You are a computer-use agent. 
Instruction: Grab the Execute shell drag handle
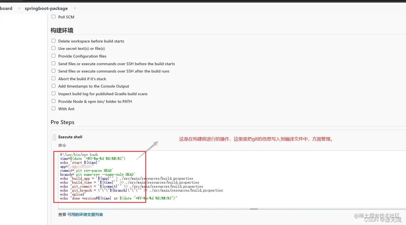pyautogui.click(x=54, y=137)
